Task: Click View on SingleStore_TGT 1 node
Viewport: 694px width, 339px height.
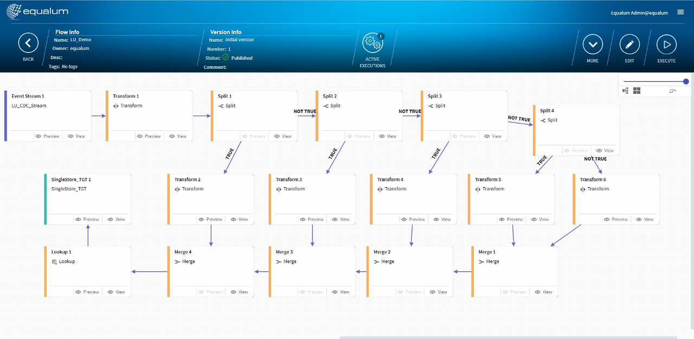Action: click(117, 220)
